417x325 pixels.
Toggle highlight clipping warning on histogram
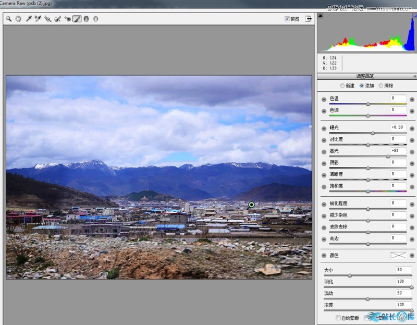click(414, 16)
